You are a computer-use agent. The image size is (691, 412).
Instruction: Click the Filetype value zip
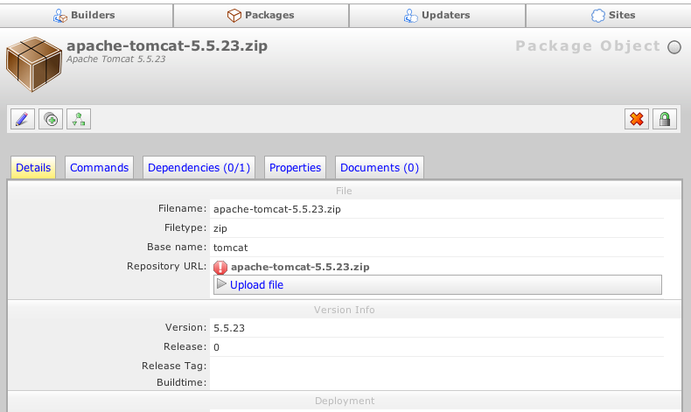pos(220,228)
